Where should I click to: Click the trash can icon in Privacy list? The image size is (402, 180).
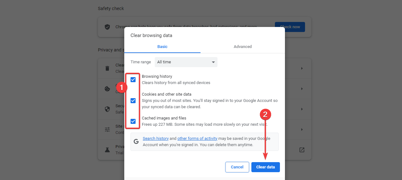click(x=107, y=68)
